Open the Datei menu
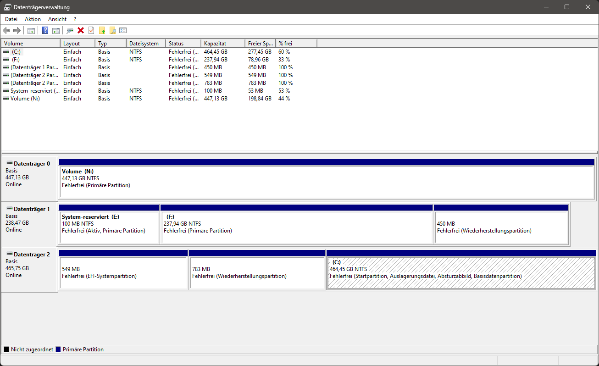This screenshot has width=599, height=366. click(11, 19)
